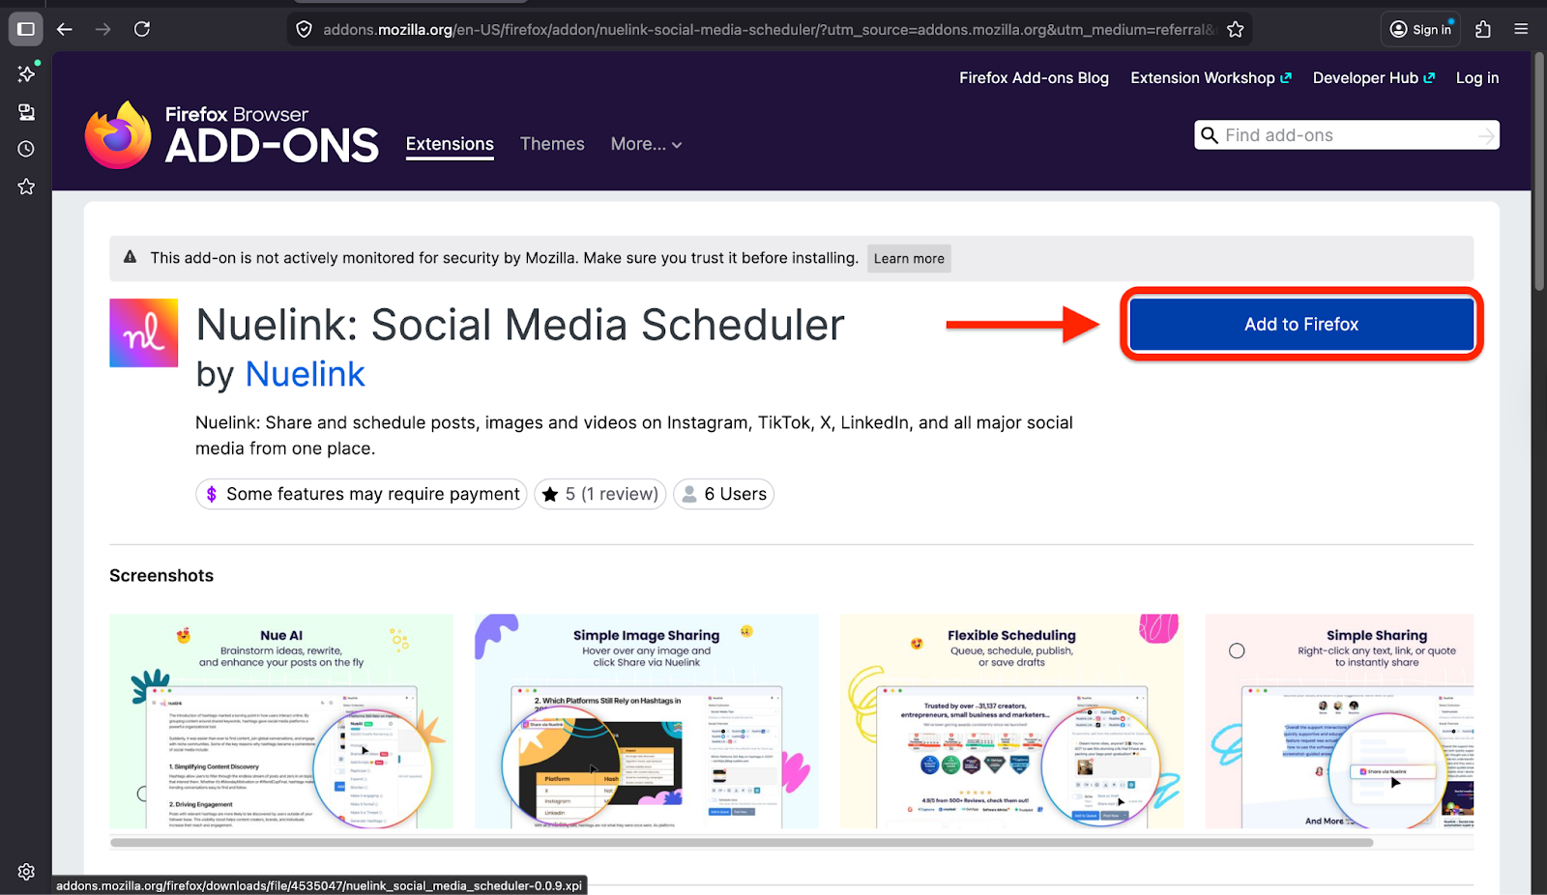Switch to the Extensions tab
1547x895 pixels.
[450, 144]
